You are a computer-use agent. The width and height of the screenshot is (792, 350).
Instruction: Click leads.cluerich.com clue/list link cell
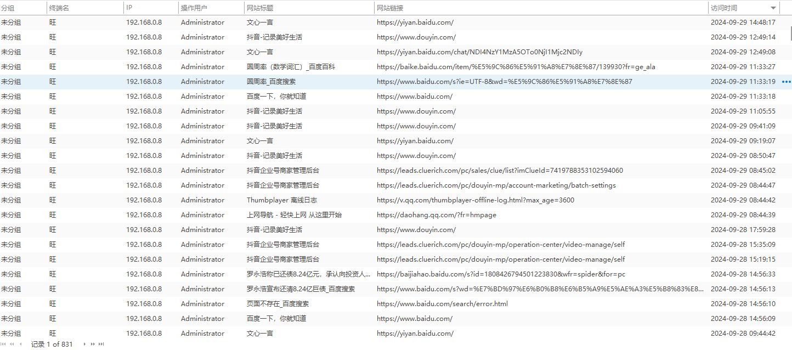pyautogui.click(x=500, y=171)
